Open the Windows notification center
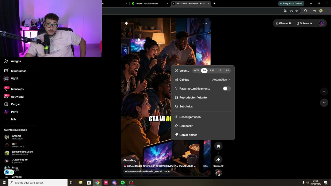 326,183
